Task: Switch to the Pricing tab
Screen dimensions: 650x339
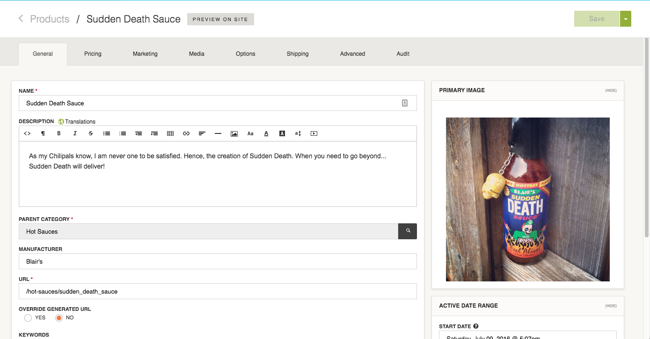Action: [93, 54]
